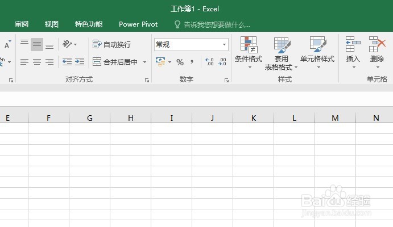
Task: Open 条件格式 conditional formatting menu
Action: (249, 53)
